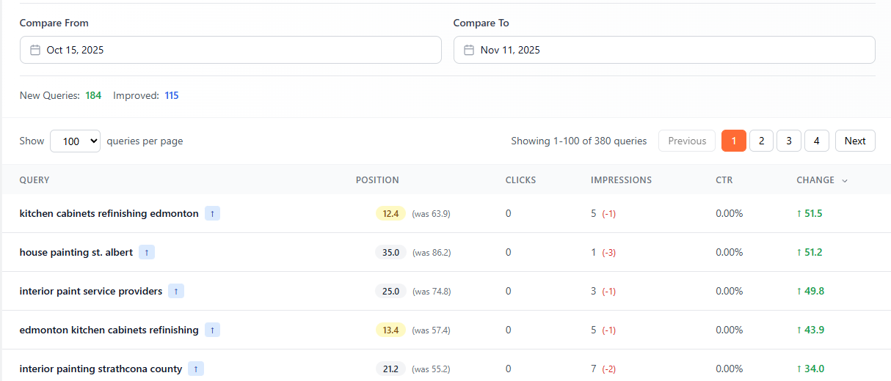Click calendar icon in Compare To field
The width and height of the screenshot is (891, 381).
469,50
